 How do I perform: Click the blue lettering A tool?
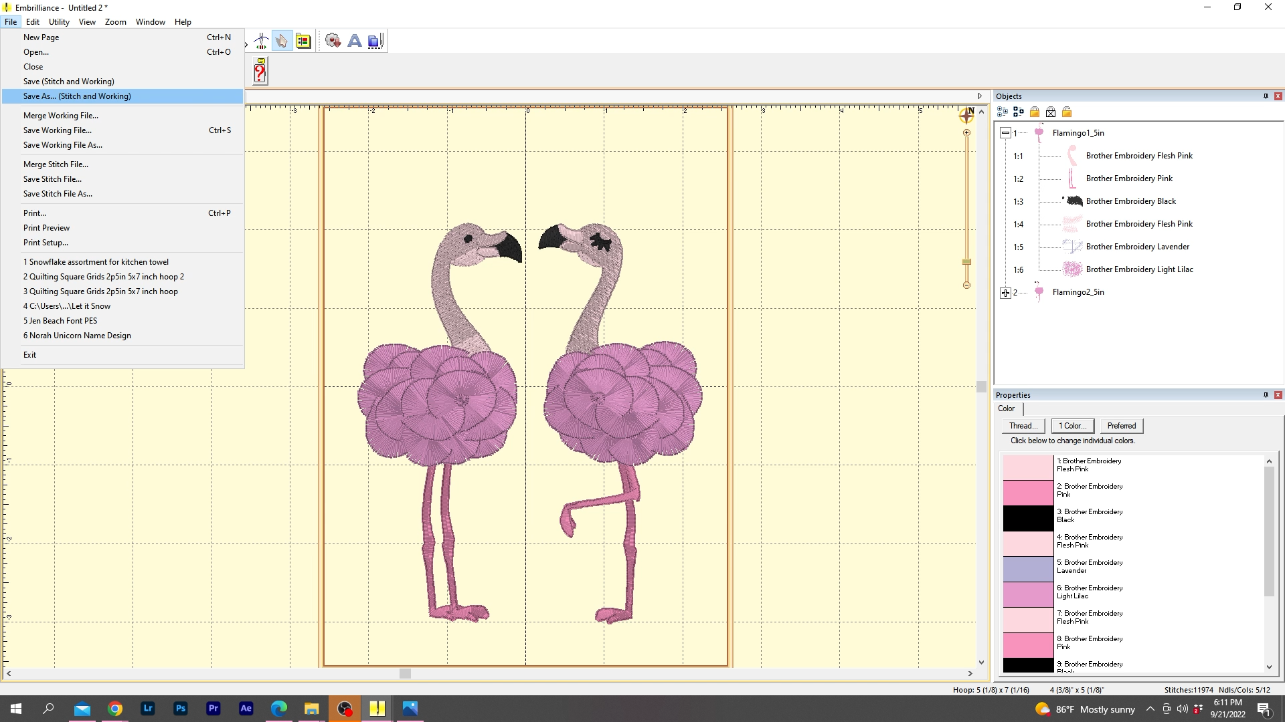[x=355, y=41]
